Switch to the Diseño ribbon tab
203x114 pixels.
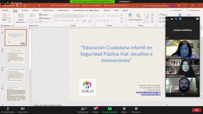tap(35, 10)
